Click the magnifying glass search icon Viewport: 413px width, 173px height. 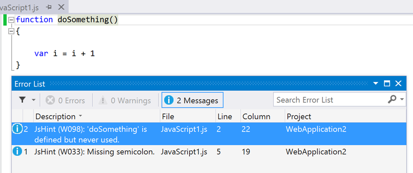click(392, 99)
